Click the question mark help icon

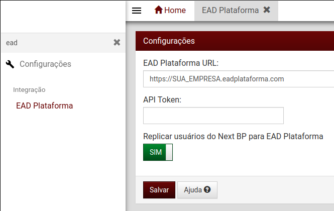pos(207,189)
